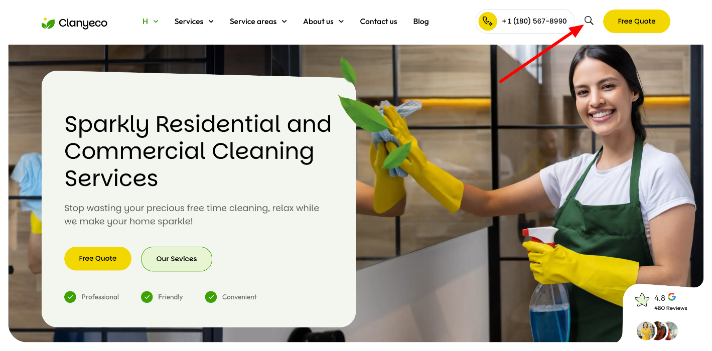712x351 pixels.
Task: Click the green checkmark beside Convenient
Action: [x=211, y=297]
